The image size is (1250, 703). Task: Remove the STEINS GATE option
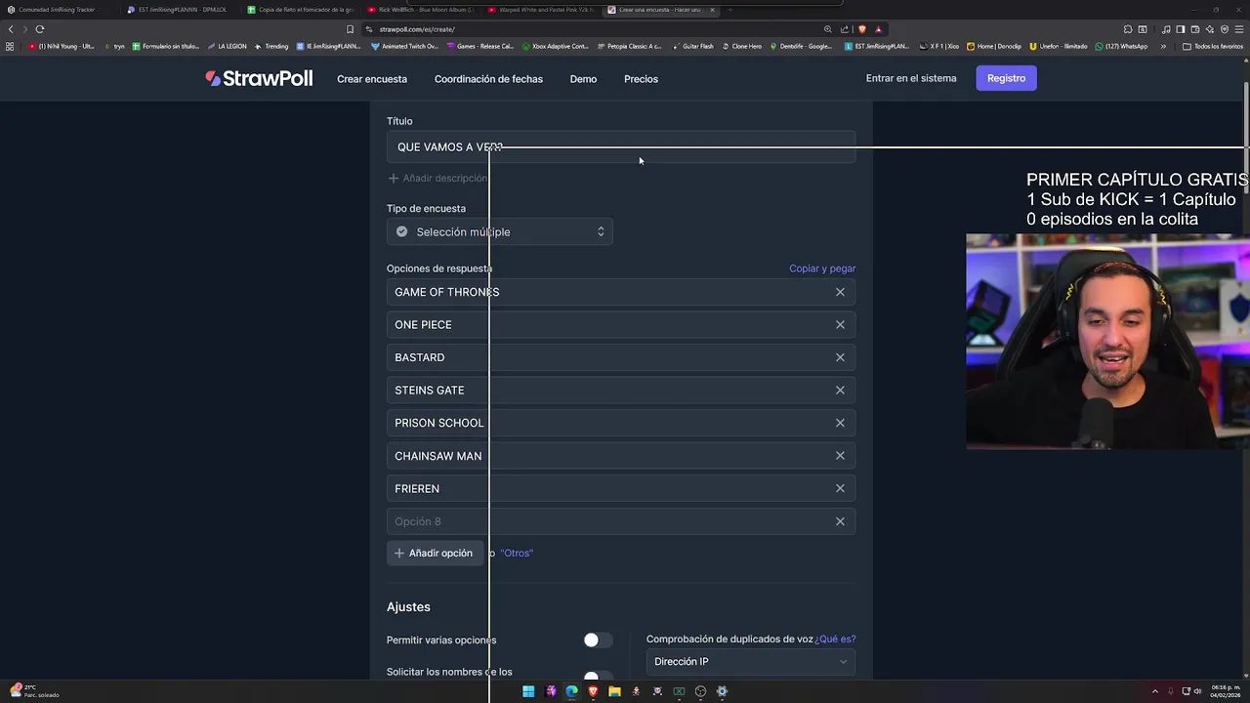coord(840,391)
